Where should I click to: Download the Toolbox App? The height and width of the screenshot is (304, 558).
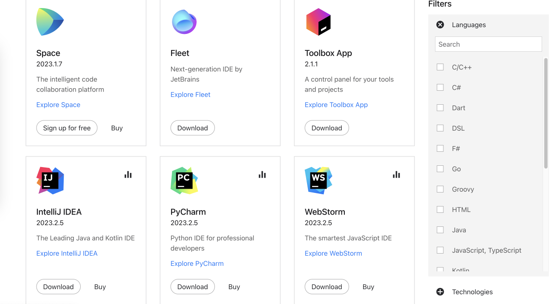pyautogui.click(x=327, y=128)
